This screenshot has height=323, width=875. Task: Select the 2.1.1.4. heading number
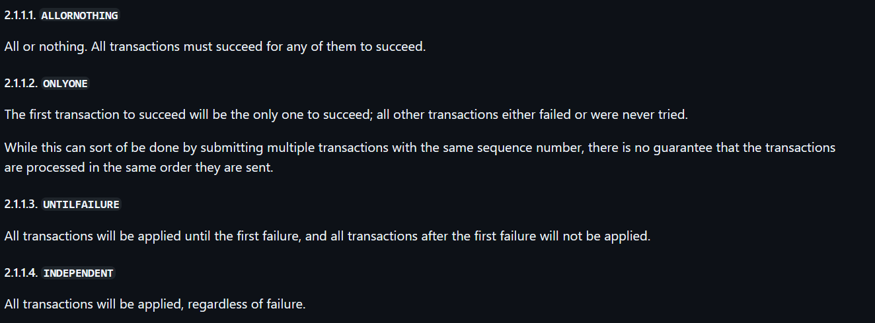22,273
